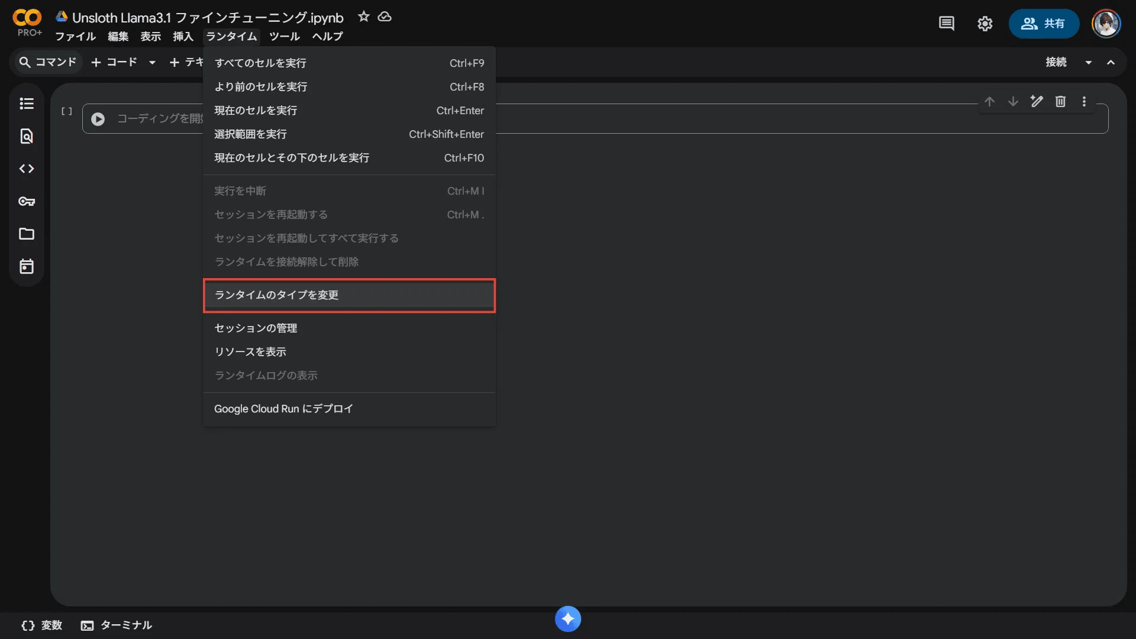Viewport: 1136px width, 639px height.
Task: Open the Colab home logo
Action: pos(27,18)
